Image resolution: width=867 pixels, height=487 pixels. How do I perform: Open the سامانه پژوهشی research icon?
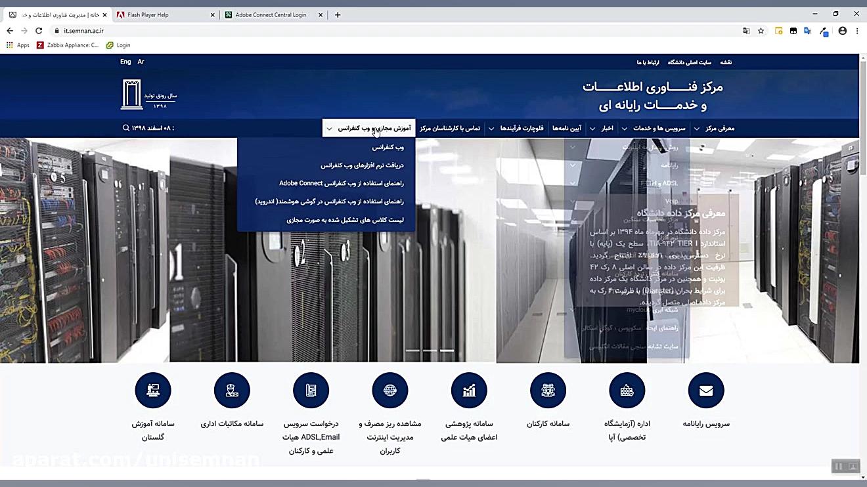(469, 390)
